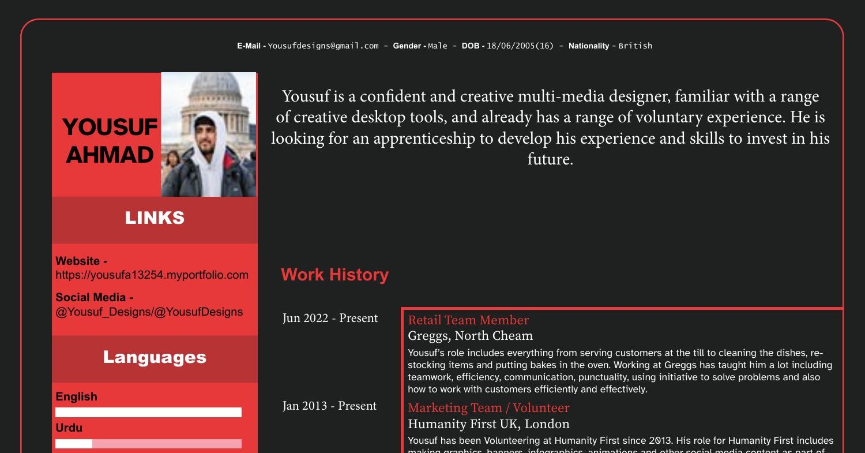Click the Jan 2013 - Present date range

329,406
